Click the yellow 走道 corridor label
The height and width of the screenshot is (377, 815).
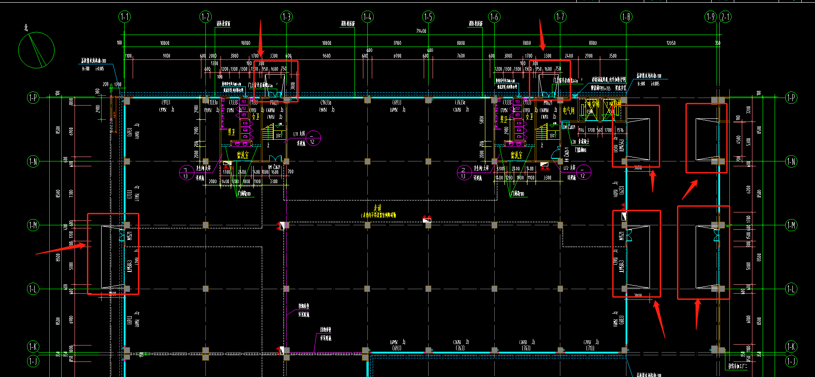click(x=378, y=208)
